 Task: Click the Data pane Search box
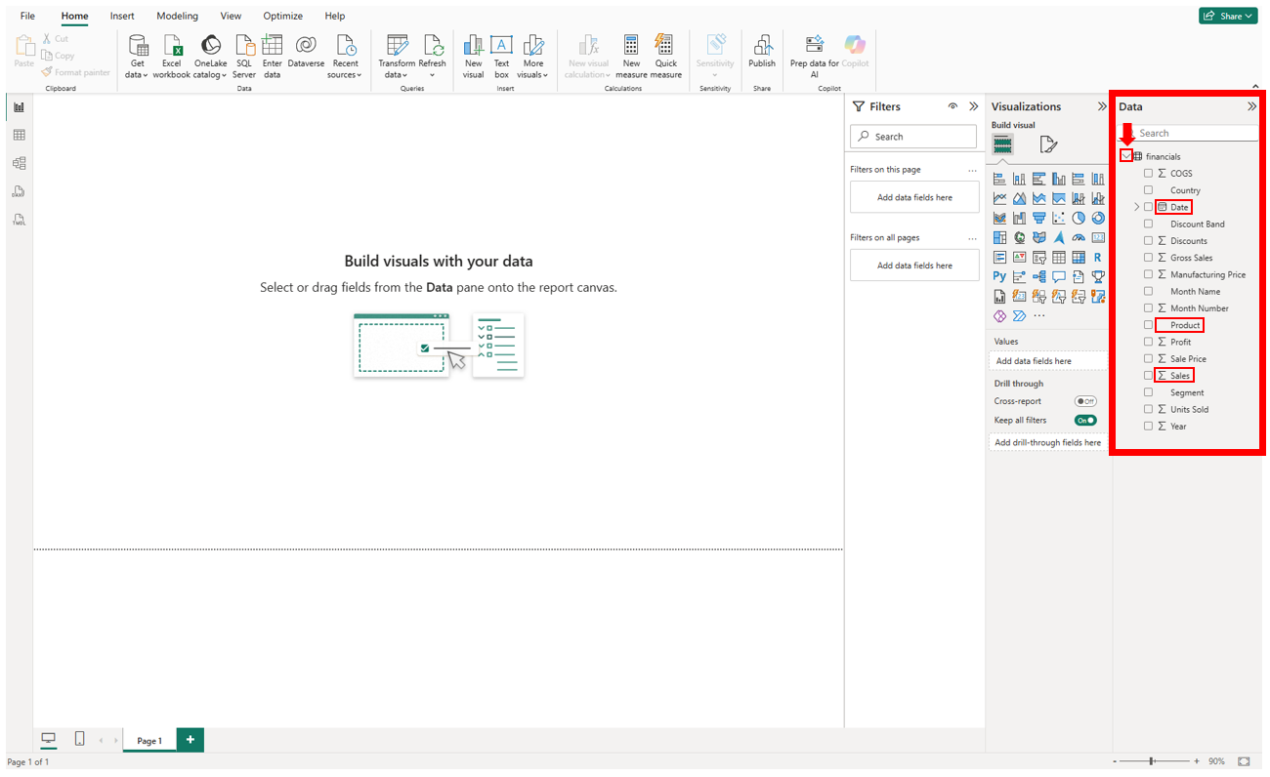pos(1189,133)
